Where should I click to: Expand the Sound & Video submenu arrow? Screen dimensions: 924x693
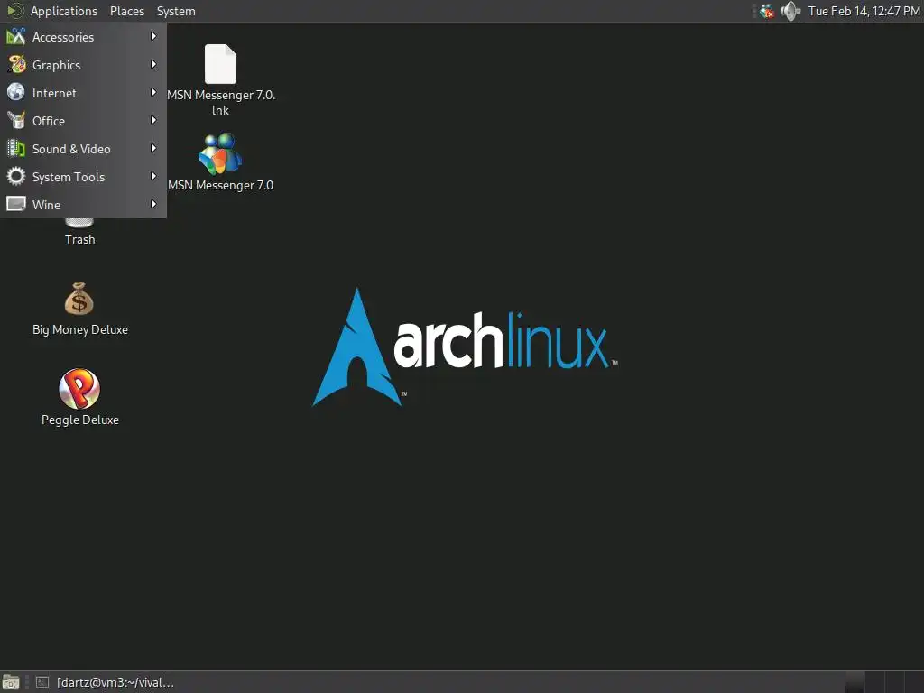pos(153,148)
